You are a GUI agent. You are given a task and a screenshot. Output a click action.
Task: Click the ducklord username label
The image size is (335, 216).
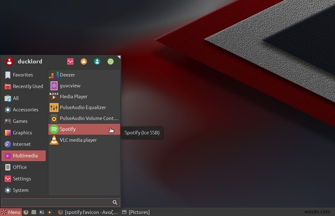[30, 61]
